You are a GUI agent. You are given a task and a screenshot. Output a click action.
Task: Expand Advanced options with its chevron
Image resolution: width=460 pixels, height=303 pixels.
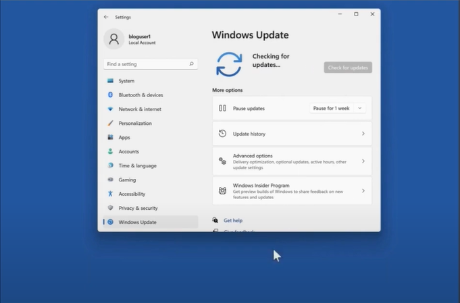363,161
